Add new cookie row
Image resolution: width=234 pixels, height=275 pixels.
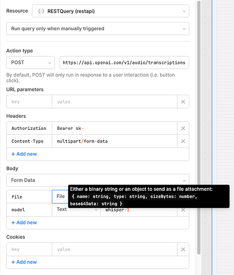(24, 262)
